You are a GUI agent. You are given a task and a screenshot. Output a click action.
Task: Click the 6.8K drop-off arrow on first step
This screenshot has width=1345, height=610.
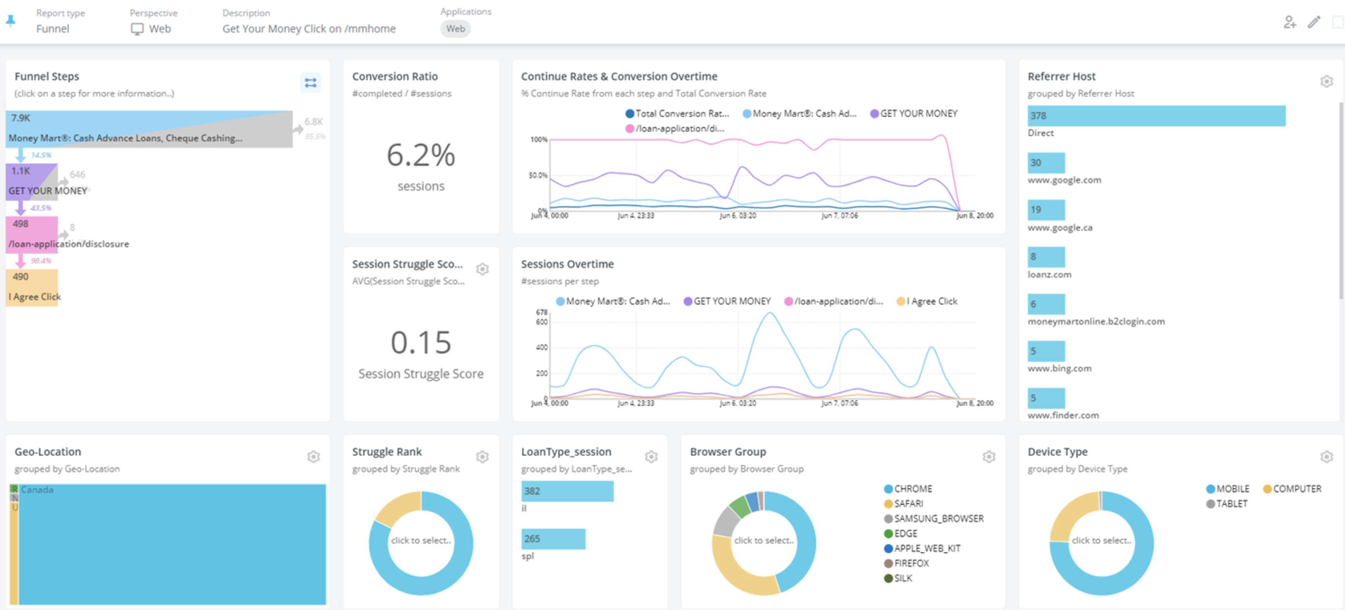[x=298, y=129]
